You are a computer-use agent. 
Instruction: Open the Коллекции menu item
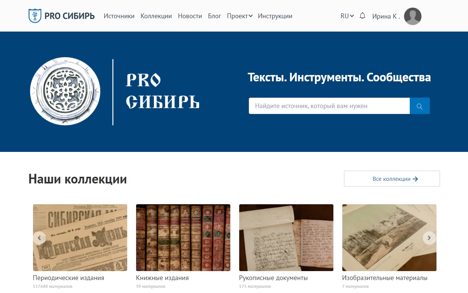[156, 16]
